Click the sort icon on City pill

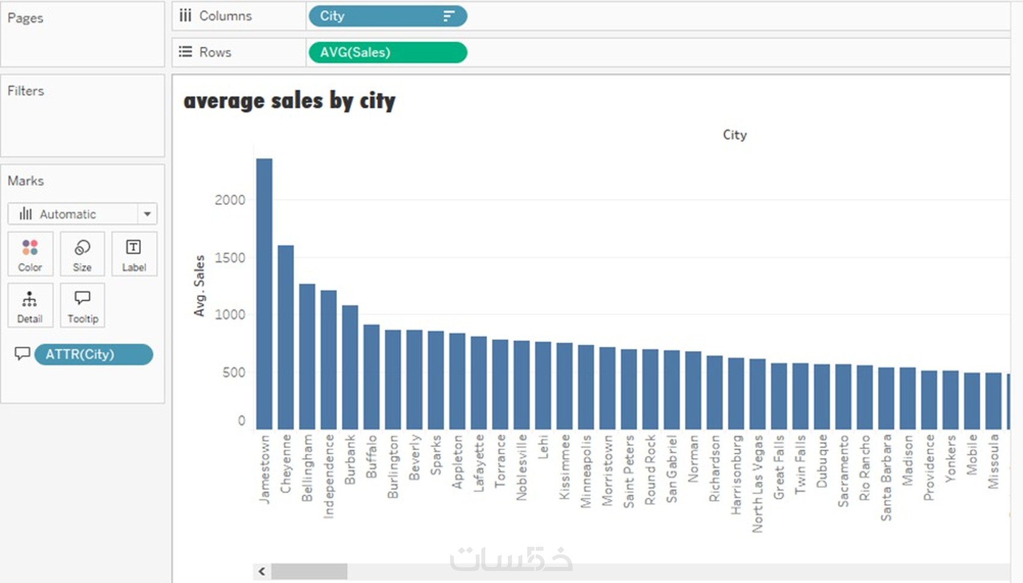[x=449, y=16]
